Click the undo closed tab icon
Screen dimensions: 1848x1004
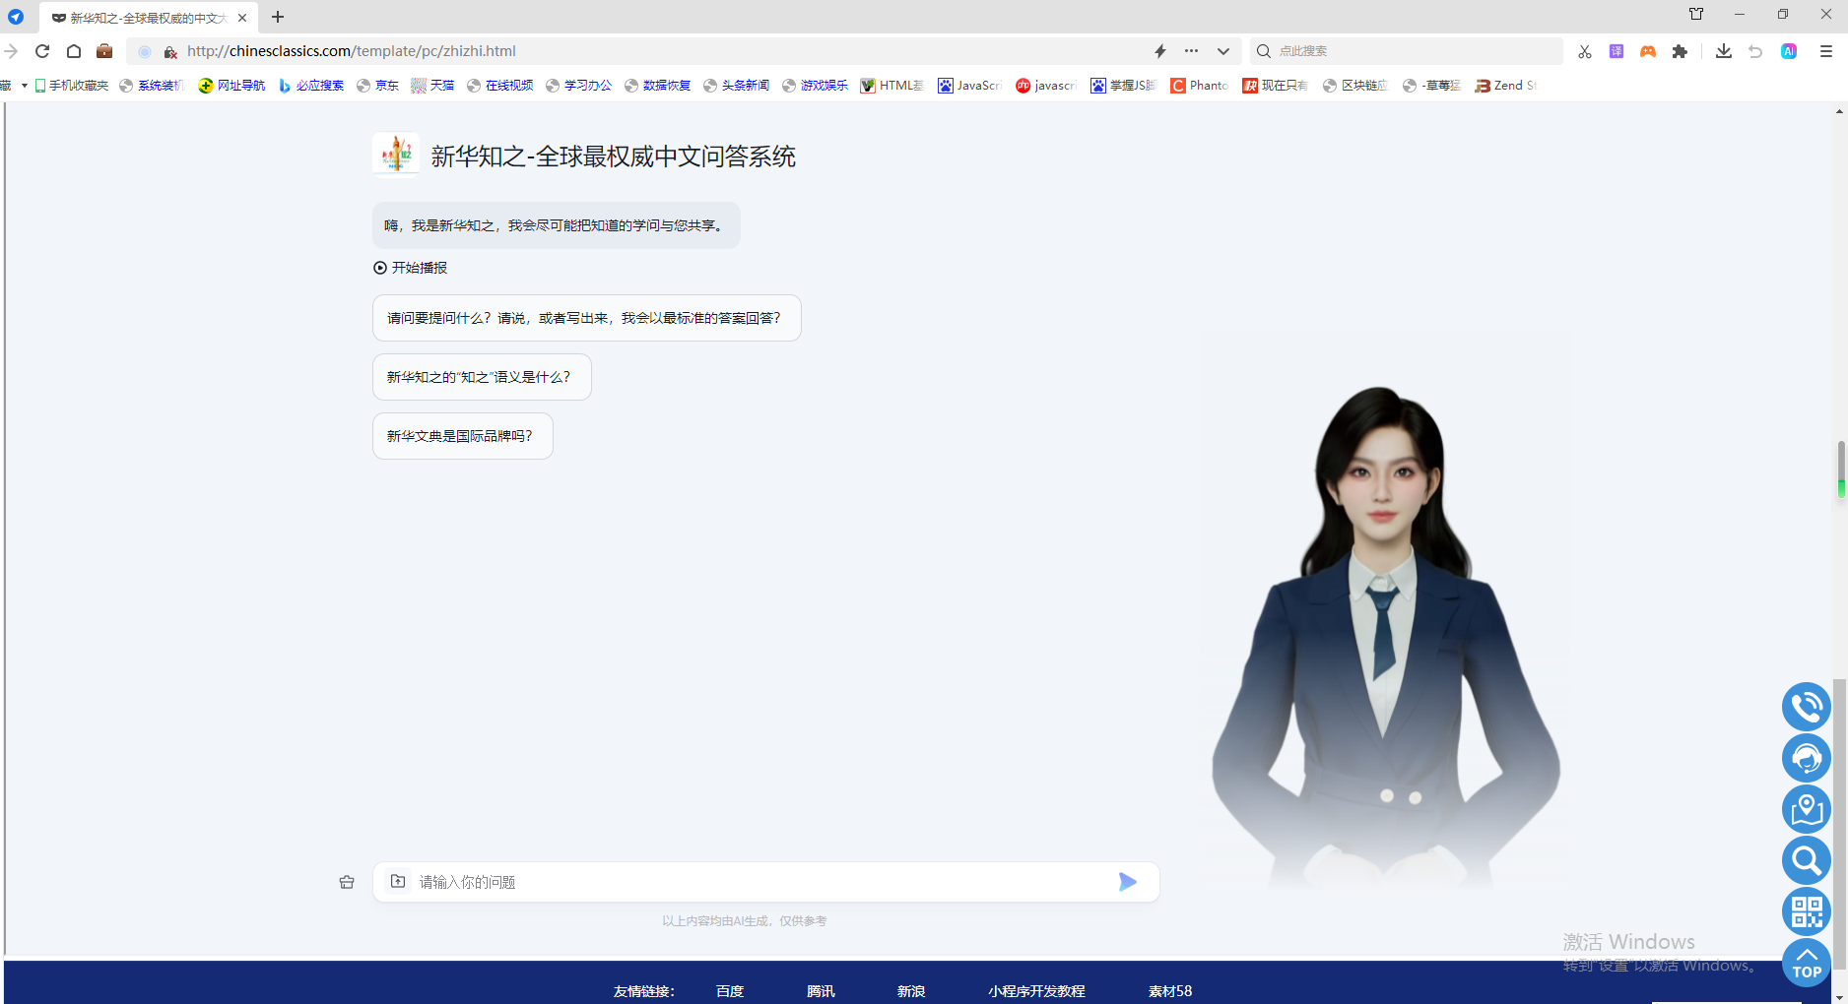click(x=1755, y=51)
